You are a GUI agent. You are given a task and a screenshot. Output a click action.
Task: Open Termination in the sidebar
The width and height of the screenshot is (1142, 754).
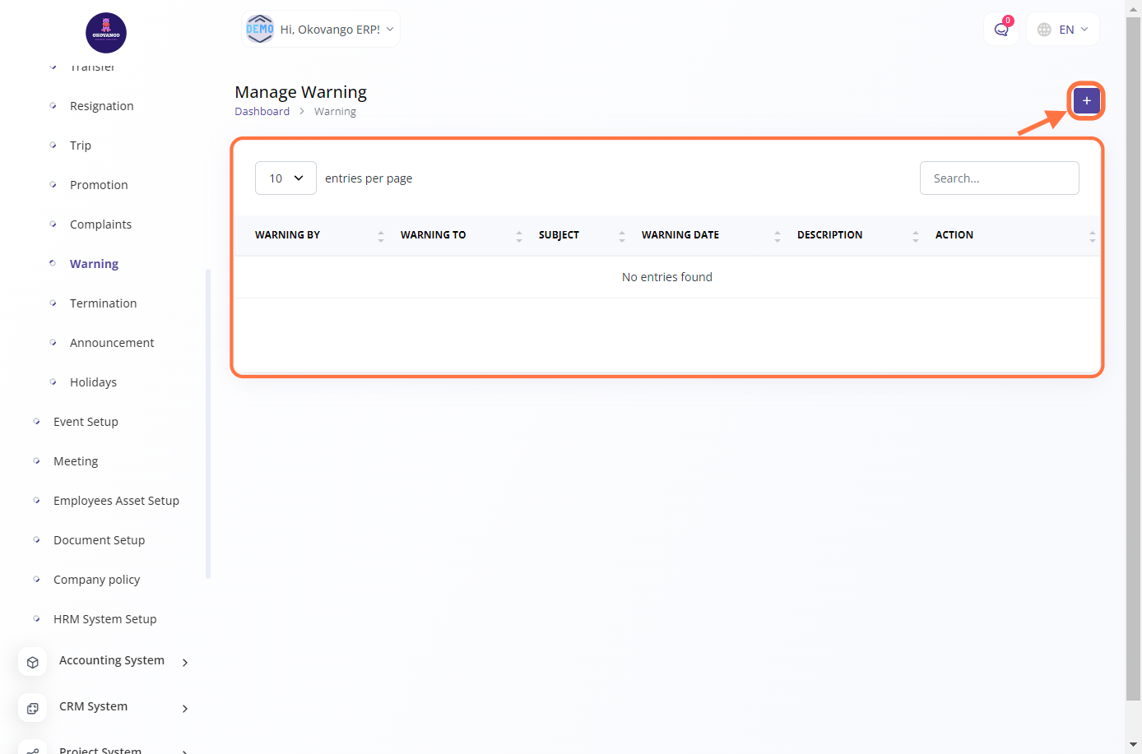pos(103,303)
